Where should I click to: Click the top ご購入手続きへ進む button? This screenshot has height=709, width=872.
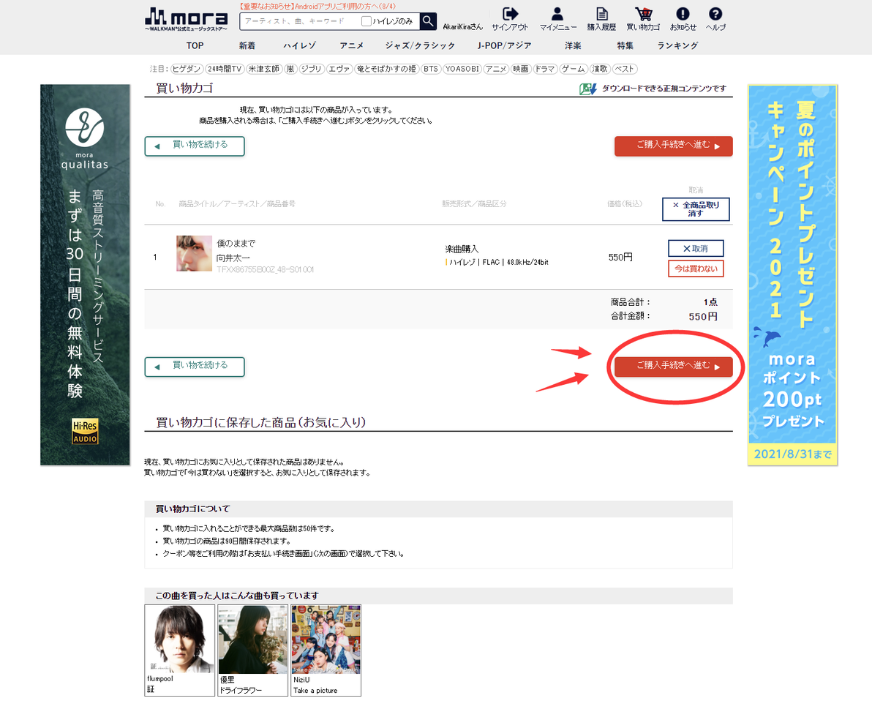[674, 146]
